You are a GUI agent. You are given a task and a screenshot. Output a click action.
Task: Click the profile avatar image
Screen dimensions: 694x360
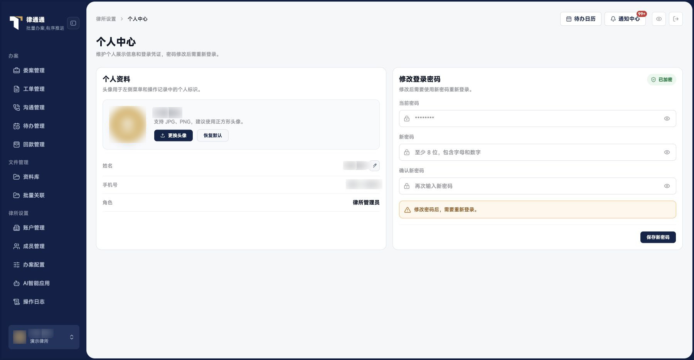[x=128, y=124]
